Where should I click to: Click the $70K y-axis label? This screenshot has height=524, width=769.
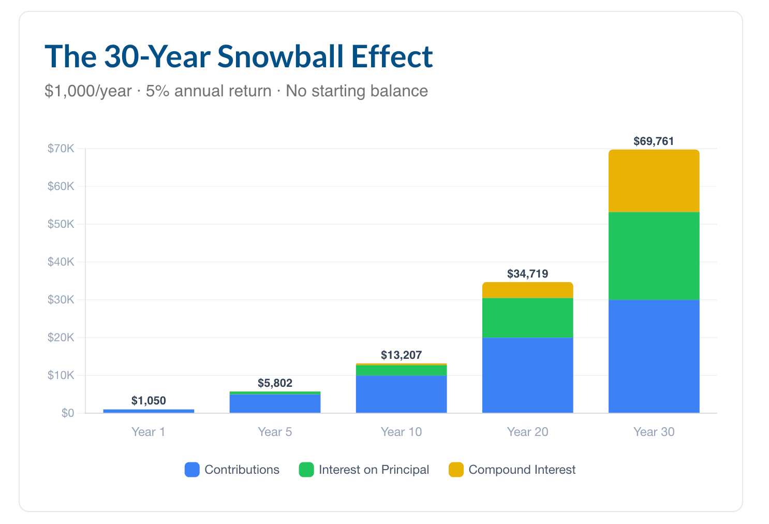61,149
